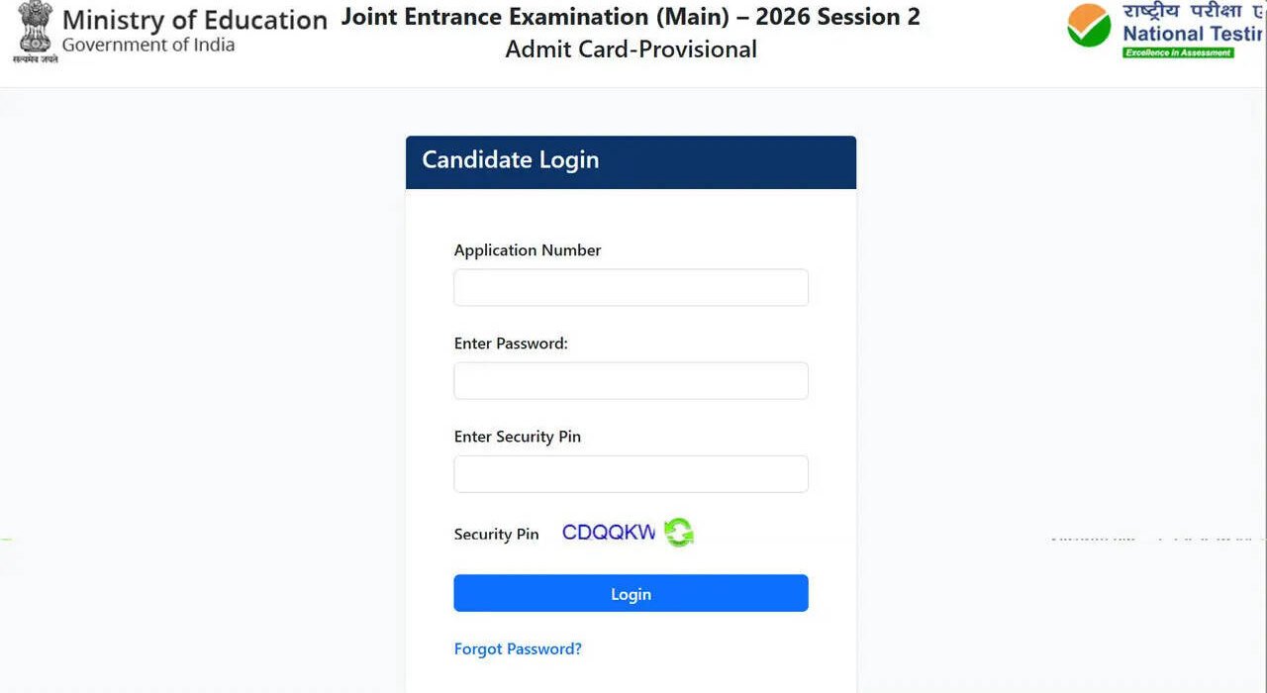Click the Joint Entrance Examination heading

(631, 17)
